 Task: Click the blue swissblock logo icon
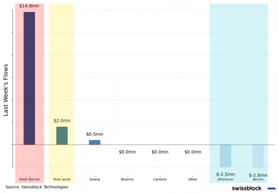272,188
